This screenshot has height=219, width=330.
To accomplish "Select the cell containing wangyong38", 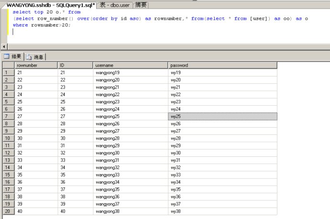I will click(131, 211).
